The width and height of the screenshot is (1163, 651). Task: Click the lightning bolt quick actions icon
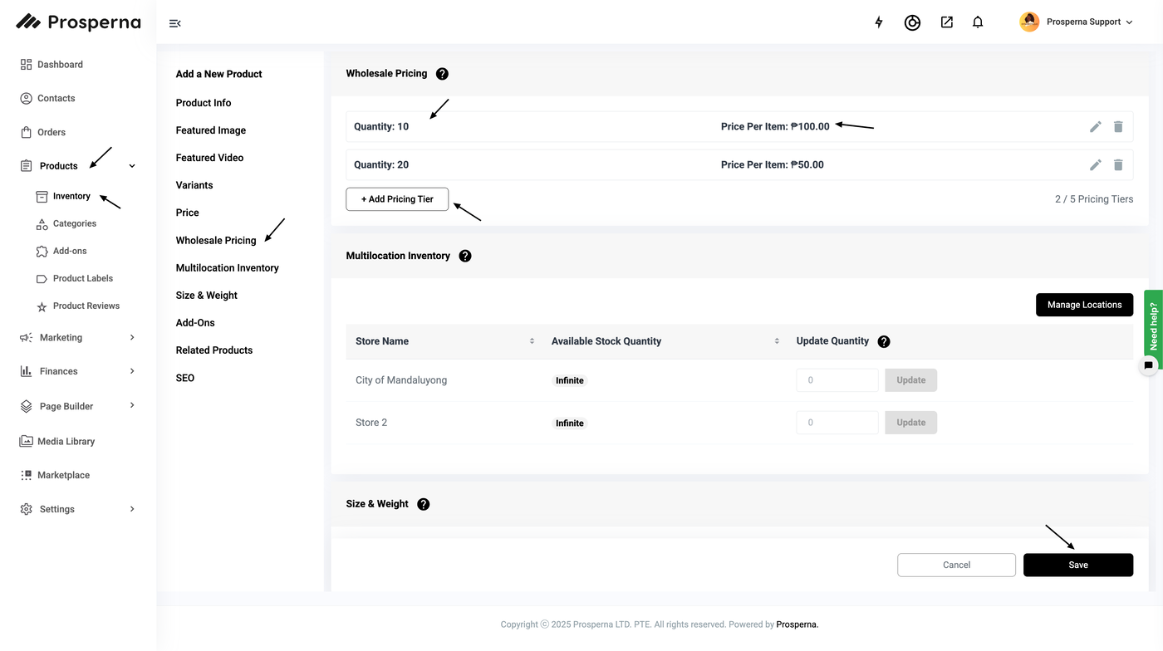[x=879, y=22]
